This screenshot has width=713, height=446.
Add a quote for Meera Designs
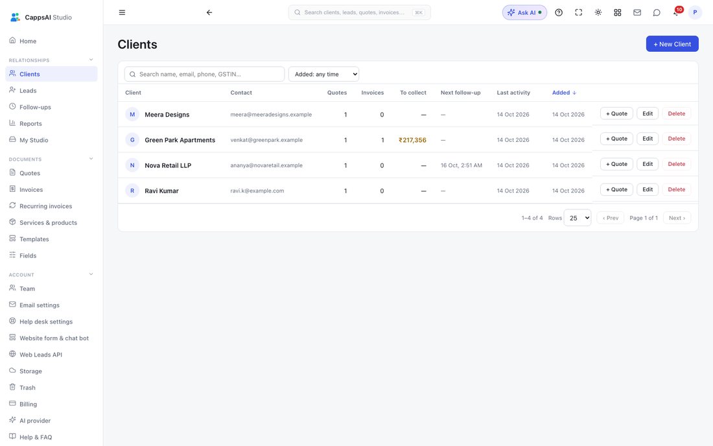[x=616, y=113]
